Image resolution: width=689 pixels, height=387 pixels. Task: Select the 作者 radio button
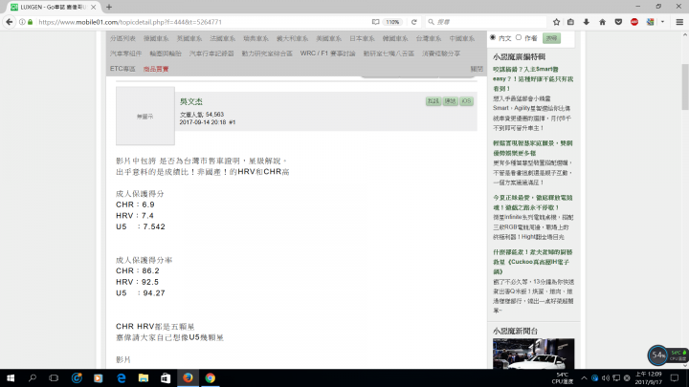point(519,37)
